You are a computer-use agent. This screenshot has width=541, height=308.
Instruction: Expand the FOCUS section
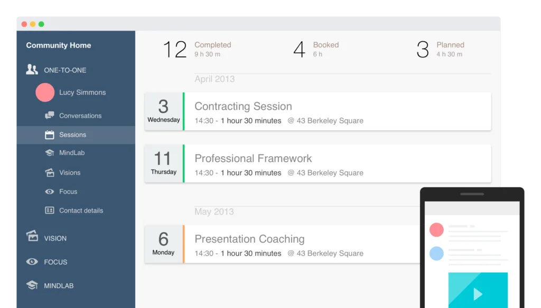click(32, 262)
